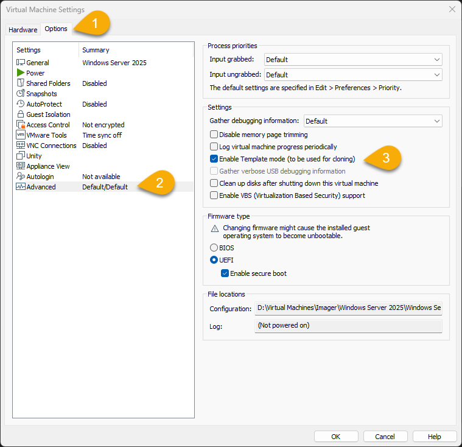This screenshot has width=462, height=447.
Task: Select the VMware Tools icon
Action: click(21, 135)
